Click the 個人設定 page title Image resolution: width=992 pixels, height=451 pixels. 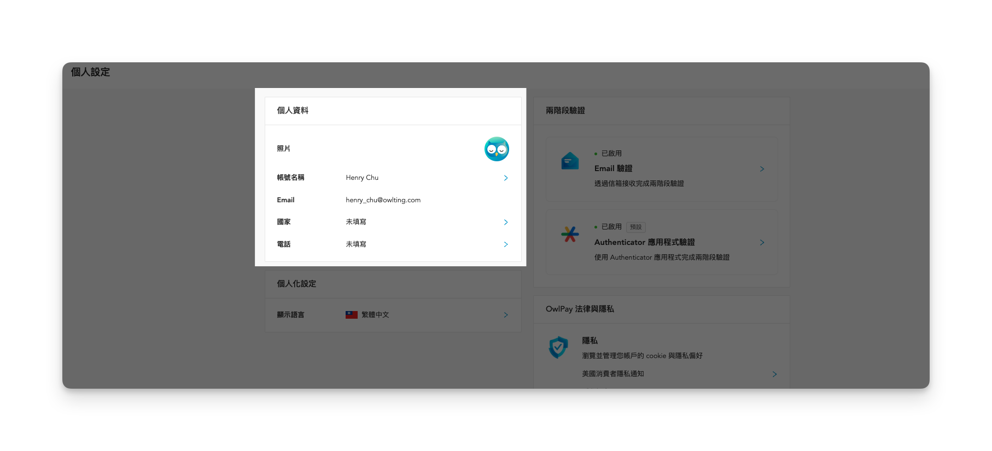[90, 72]
